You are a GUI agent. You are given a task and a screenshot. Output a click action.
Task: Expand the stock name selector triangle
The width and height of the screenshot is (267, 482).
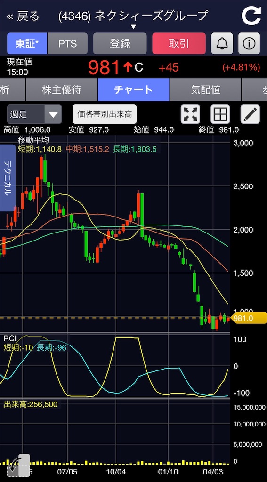coord(133,27)
